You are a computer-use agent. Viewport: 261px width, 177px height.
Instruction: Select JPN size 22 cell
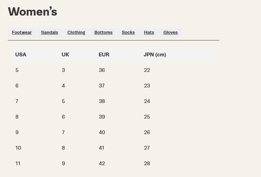click(147, 70)
